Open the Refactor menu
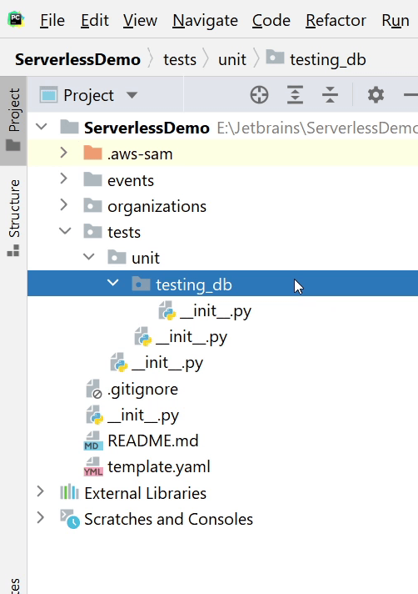This screenshot has height=594, width=418. 336,20
